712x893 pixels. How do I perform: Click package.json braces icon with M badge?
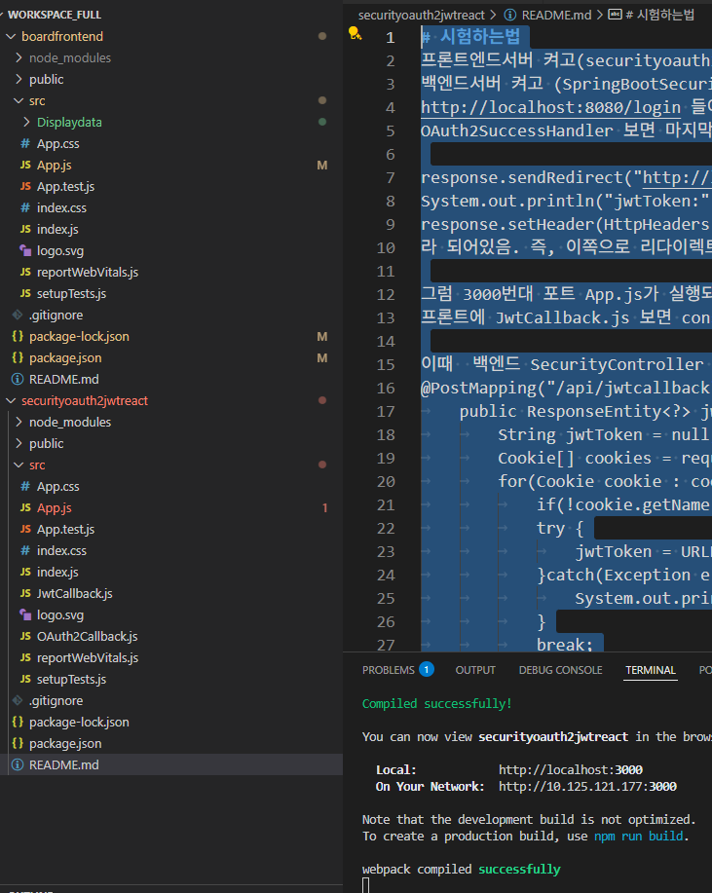click(18, 357)
